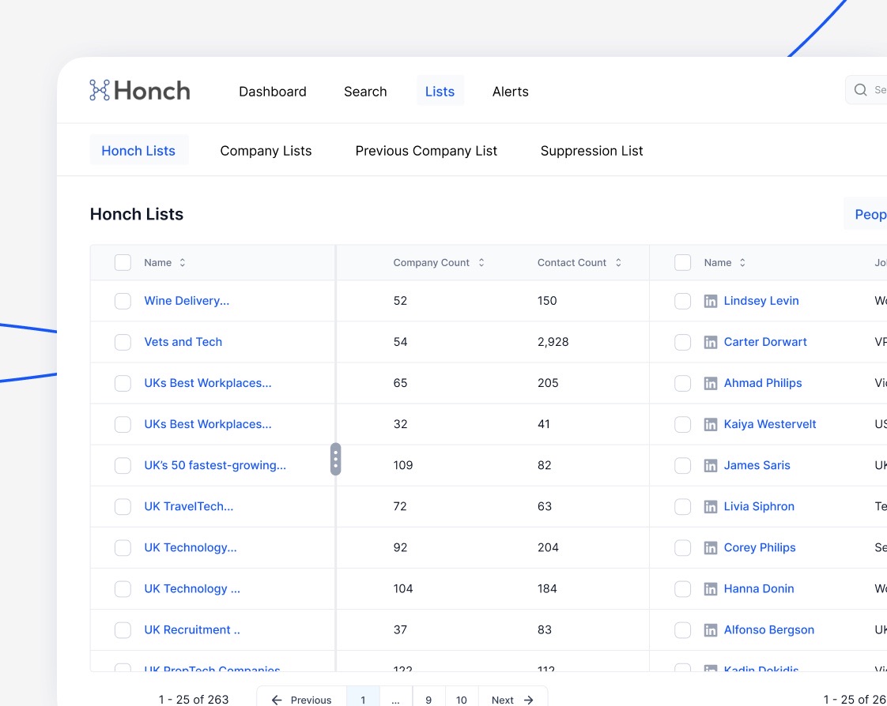Jump to page 10

coord(462,700)
